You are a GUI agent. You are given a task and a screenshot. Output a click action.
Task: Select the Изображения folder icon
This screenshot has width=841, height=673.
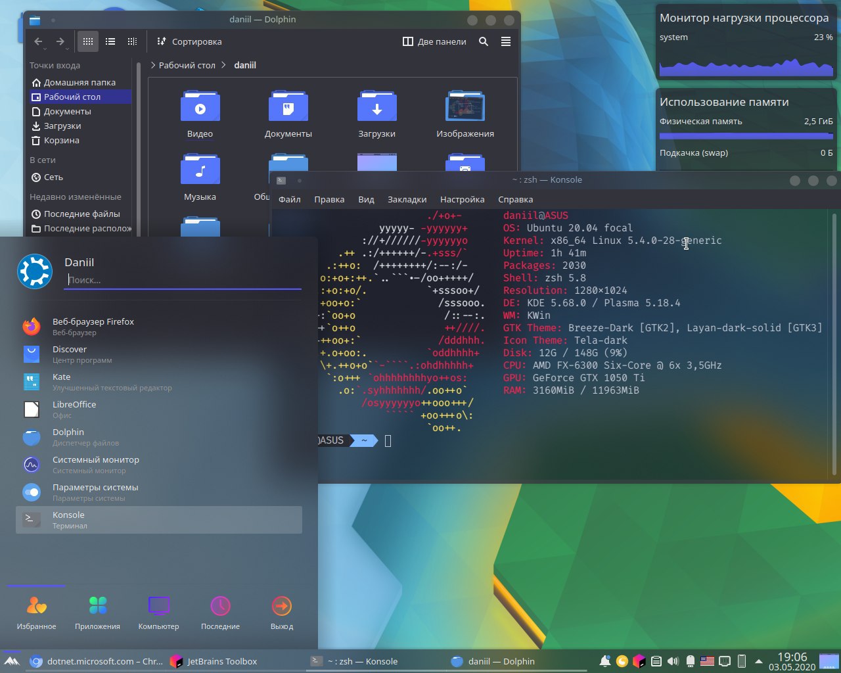coord(465,106)
